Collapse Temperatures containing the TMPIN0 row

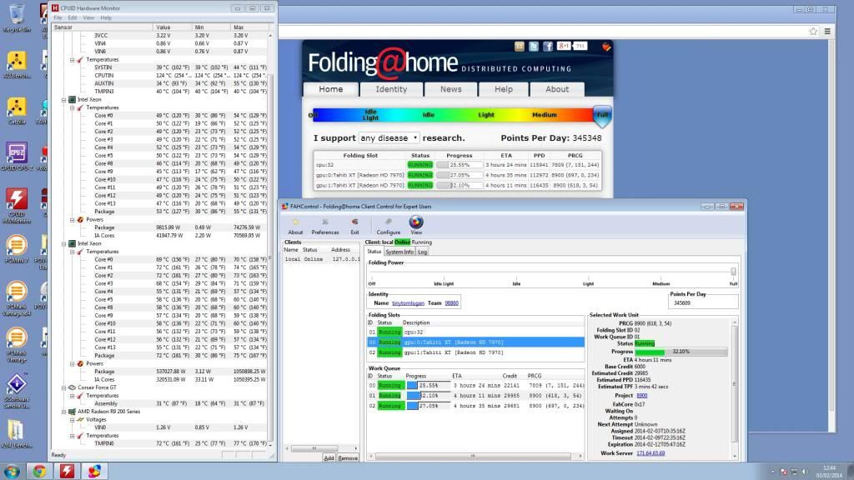(72, 436)
